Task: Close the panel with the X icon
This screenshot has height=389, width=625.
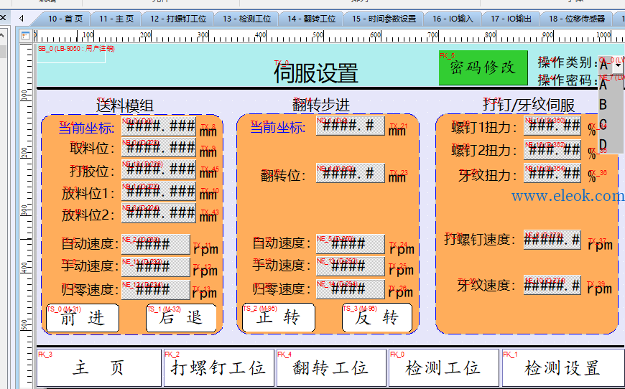Action: [x=3, y=18]
